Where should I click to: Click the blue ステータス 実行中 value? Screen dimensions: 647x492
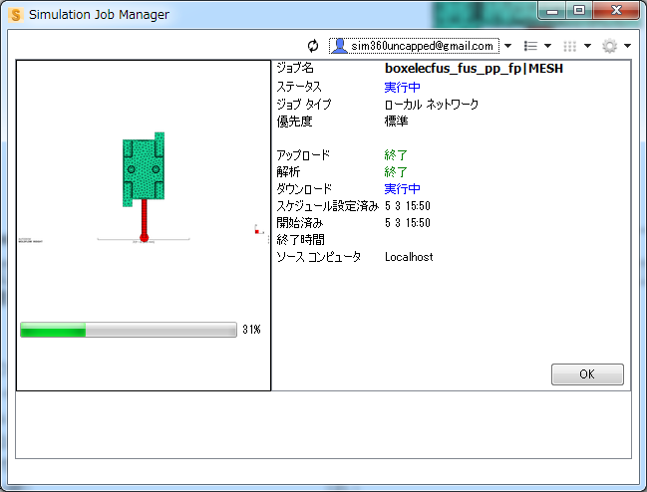[x=403, y=87]
